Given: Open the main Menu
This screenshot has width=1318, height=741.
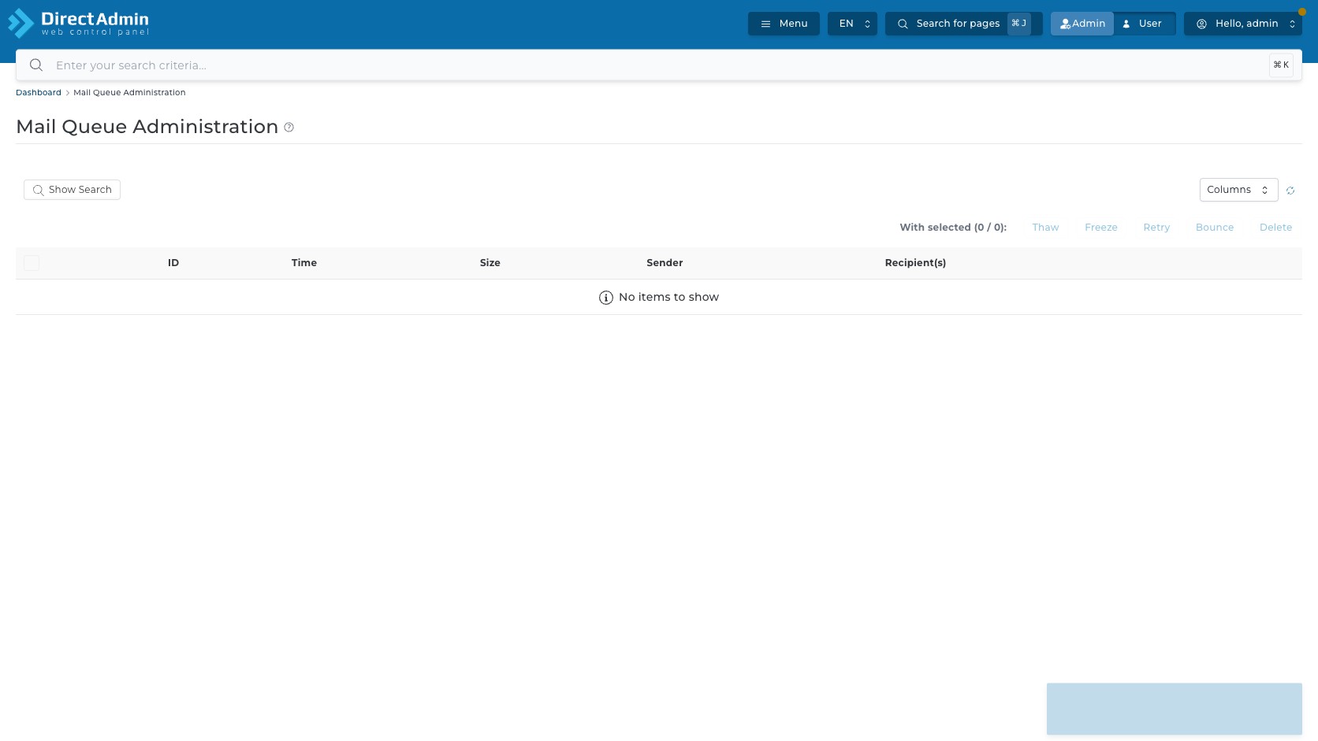Looking at the screenshot, I should pyautogui.click(x=784, y=24).
